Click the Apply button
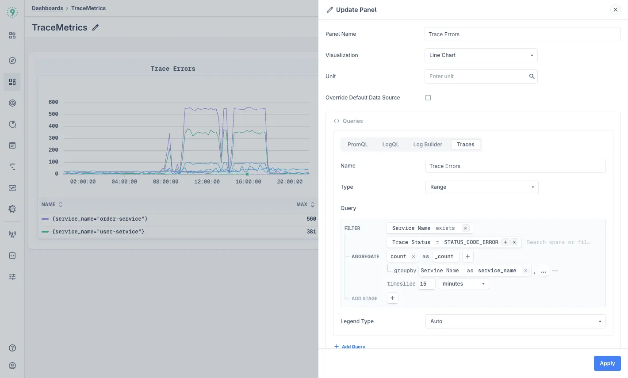Image resolution: width=628 pixels, height=378 pixels. [607, 363]
